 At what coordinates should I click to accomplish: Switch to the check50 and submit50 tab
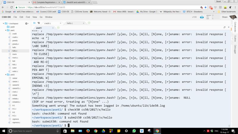click(76, 2)
